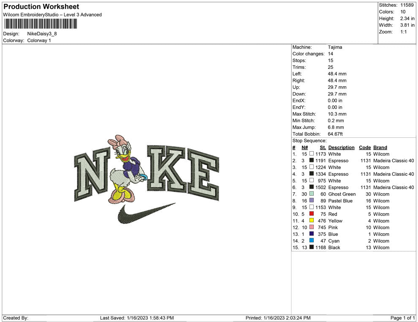418x322 pixels.
Task: Select the Black swatch in stop 15
Action: [x=311, y=247]
